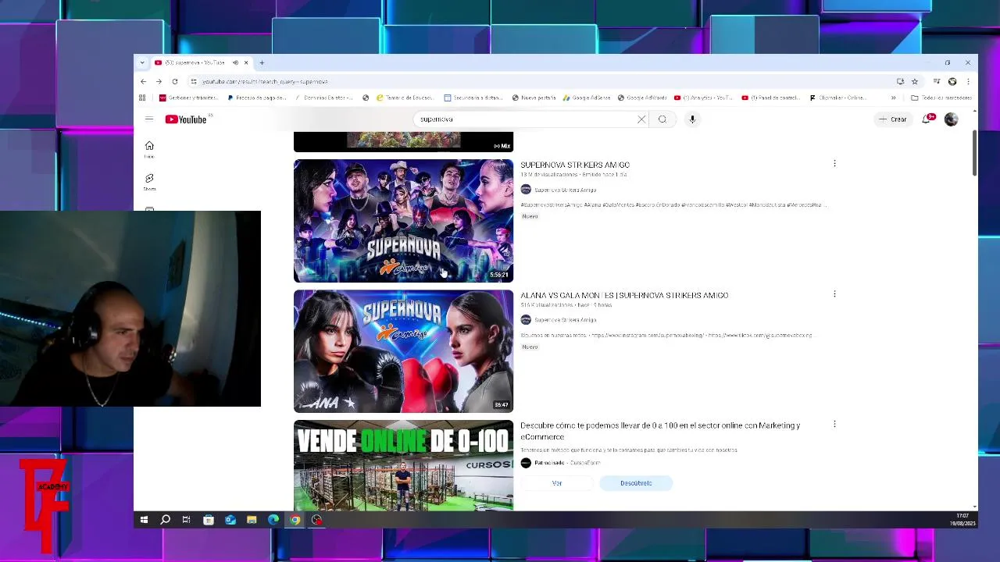The image size is (1000, 562).
Task: Click the install/cast icon in the address bar
Action: [900, 81]
